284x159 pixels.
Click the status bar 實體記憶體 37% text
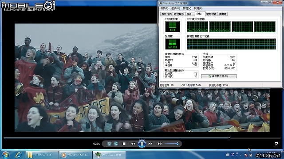218,85
